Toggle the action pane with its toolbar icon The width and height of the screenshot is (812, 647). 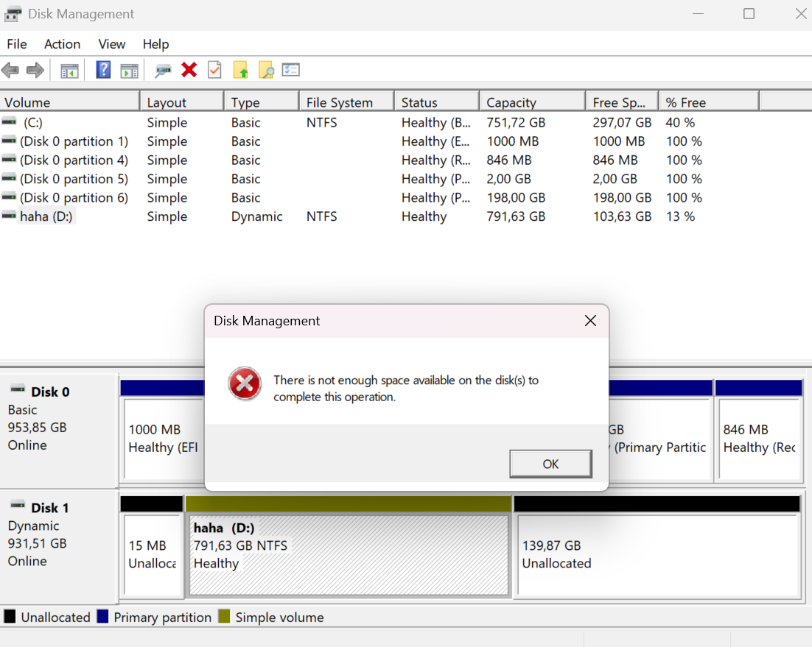pos(130,70)
